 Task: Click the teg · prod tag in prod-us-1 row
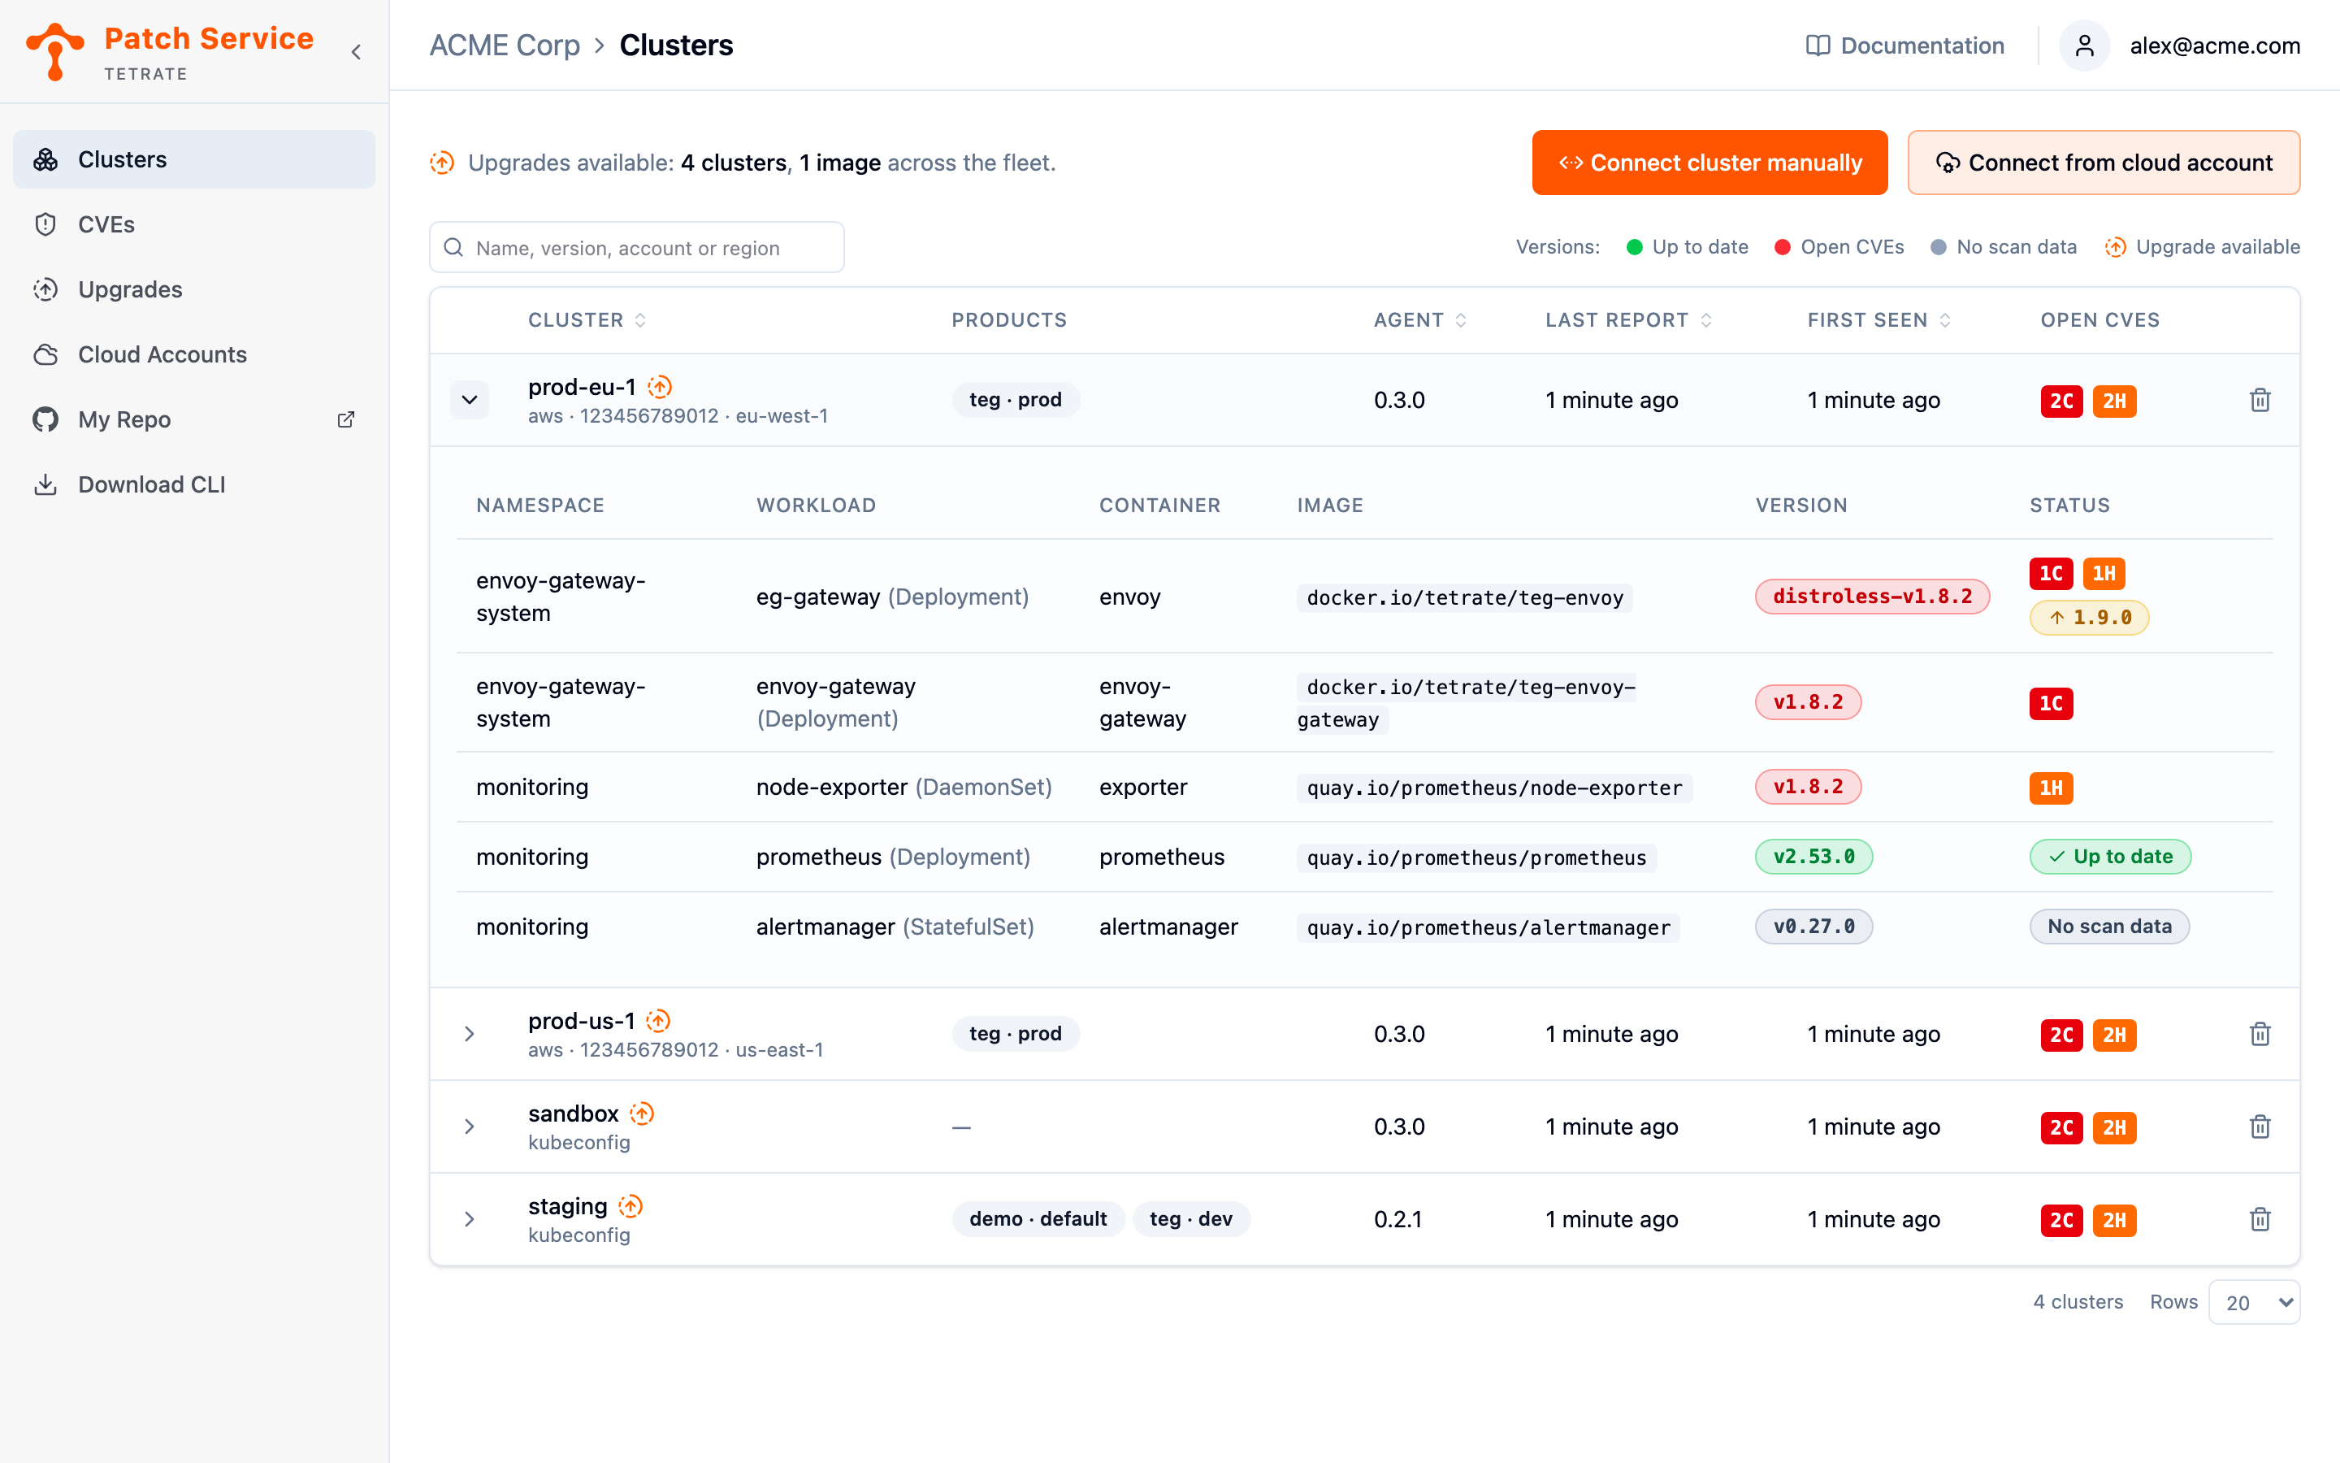point(1016,1033)
